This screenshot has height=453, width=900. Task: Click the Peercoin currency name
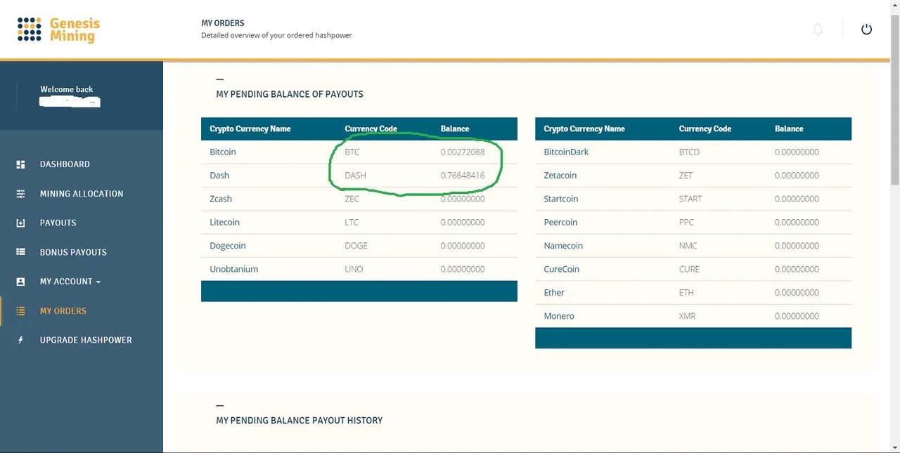point(560,222)
